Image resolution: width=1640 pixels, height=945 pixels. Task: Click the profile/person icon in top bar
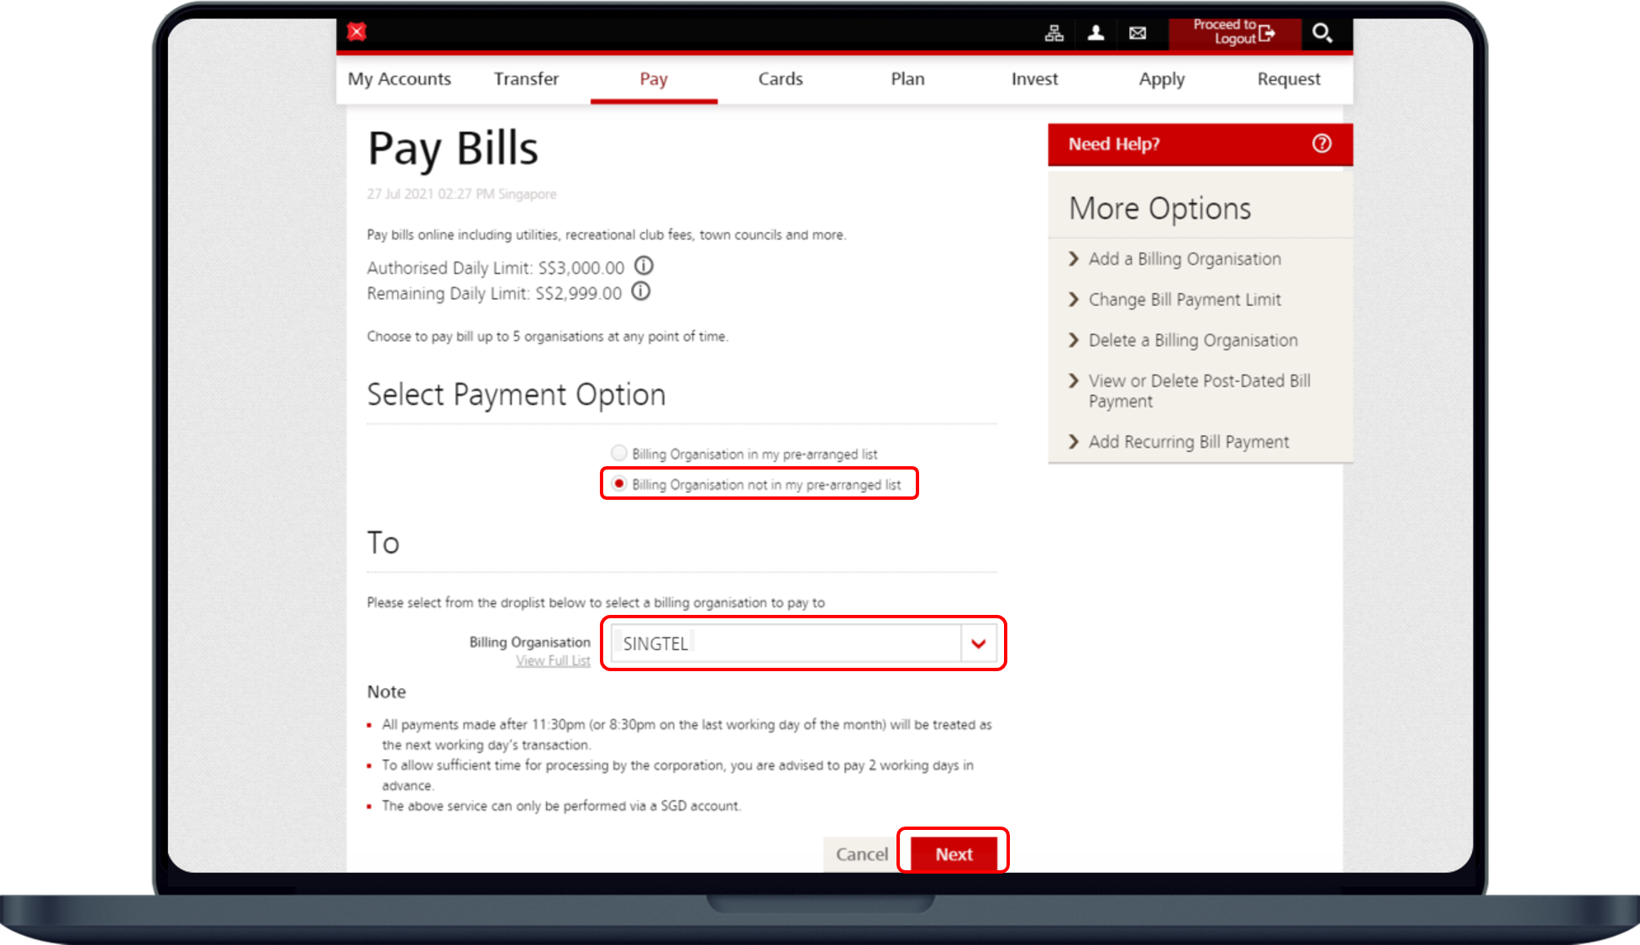click(x=1095, y=30)
